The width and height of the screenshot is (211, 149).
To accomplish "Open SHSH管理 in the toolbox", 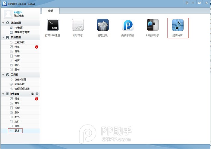I will (x=20, y=80).
